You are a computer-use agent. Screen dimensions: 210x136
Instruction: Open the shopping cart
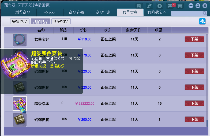pos(179,6)
